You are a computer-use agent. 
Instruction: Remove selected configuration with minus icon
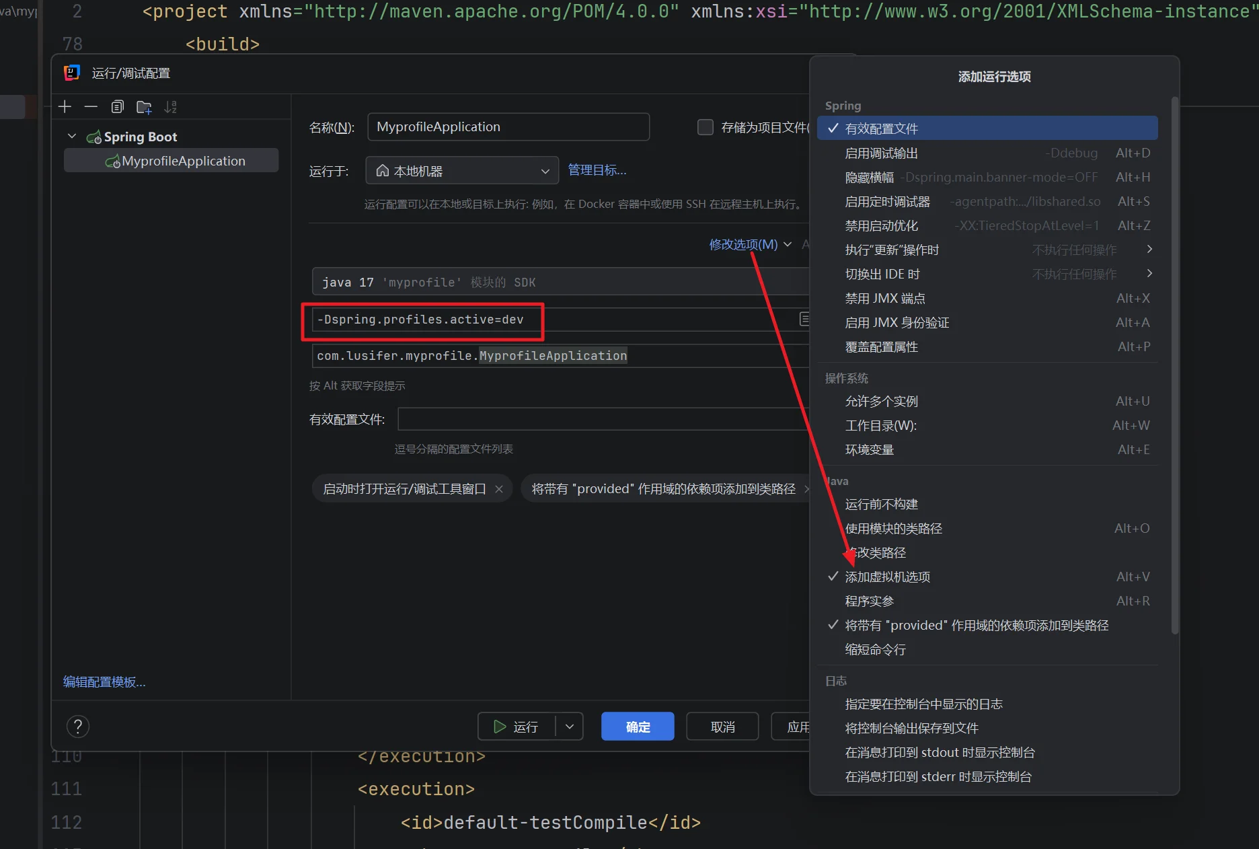pos(91,106)
